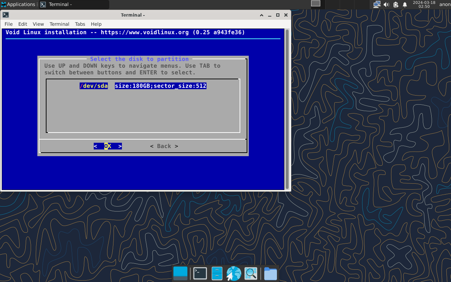Open the Tabs menu
The width and height of the screenshot is (451, 282).
(80, 24)
